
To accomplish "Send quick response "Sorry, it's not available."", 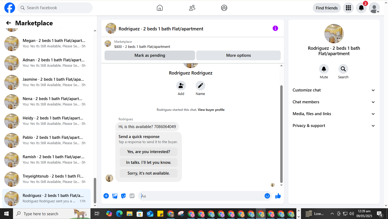I will [x=149, y=173].
